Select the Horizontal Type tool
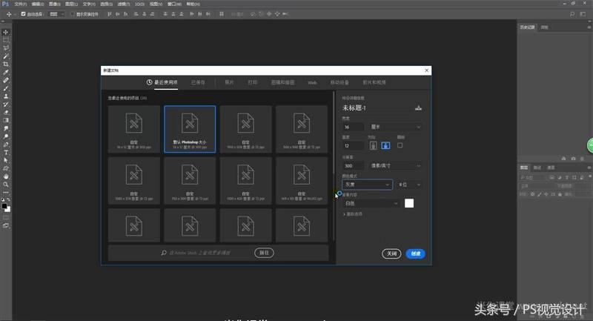Screen dimensions: 593x321 coord(6,152)
